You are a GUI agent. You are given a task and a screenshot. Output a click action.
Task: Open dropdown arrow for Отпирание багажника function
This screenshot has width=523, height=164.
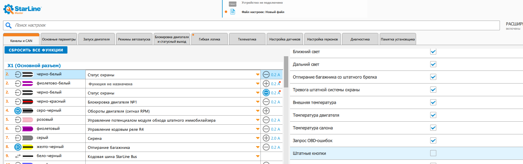coord(258,147)
